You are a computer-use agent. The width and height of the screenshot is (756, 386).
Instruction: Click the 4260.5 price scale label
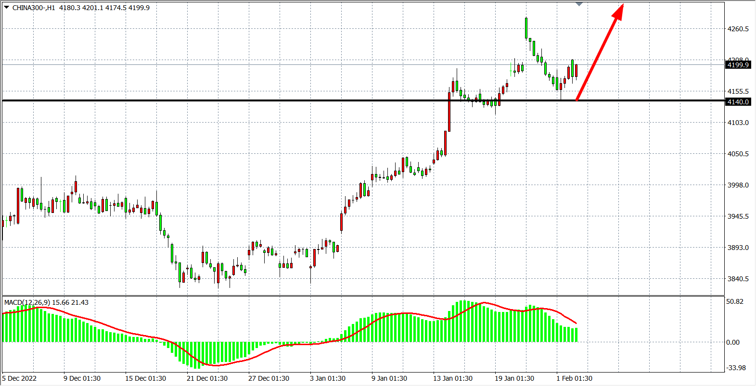pyautogui.click(x=738, y=29)
